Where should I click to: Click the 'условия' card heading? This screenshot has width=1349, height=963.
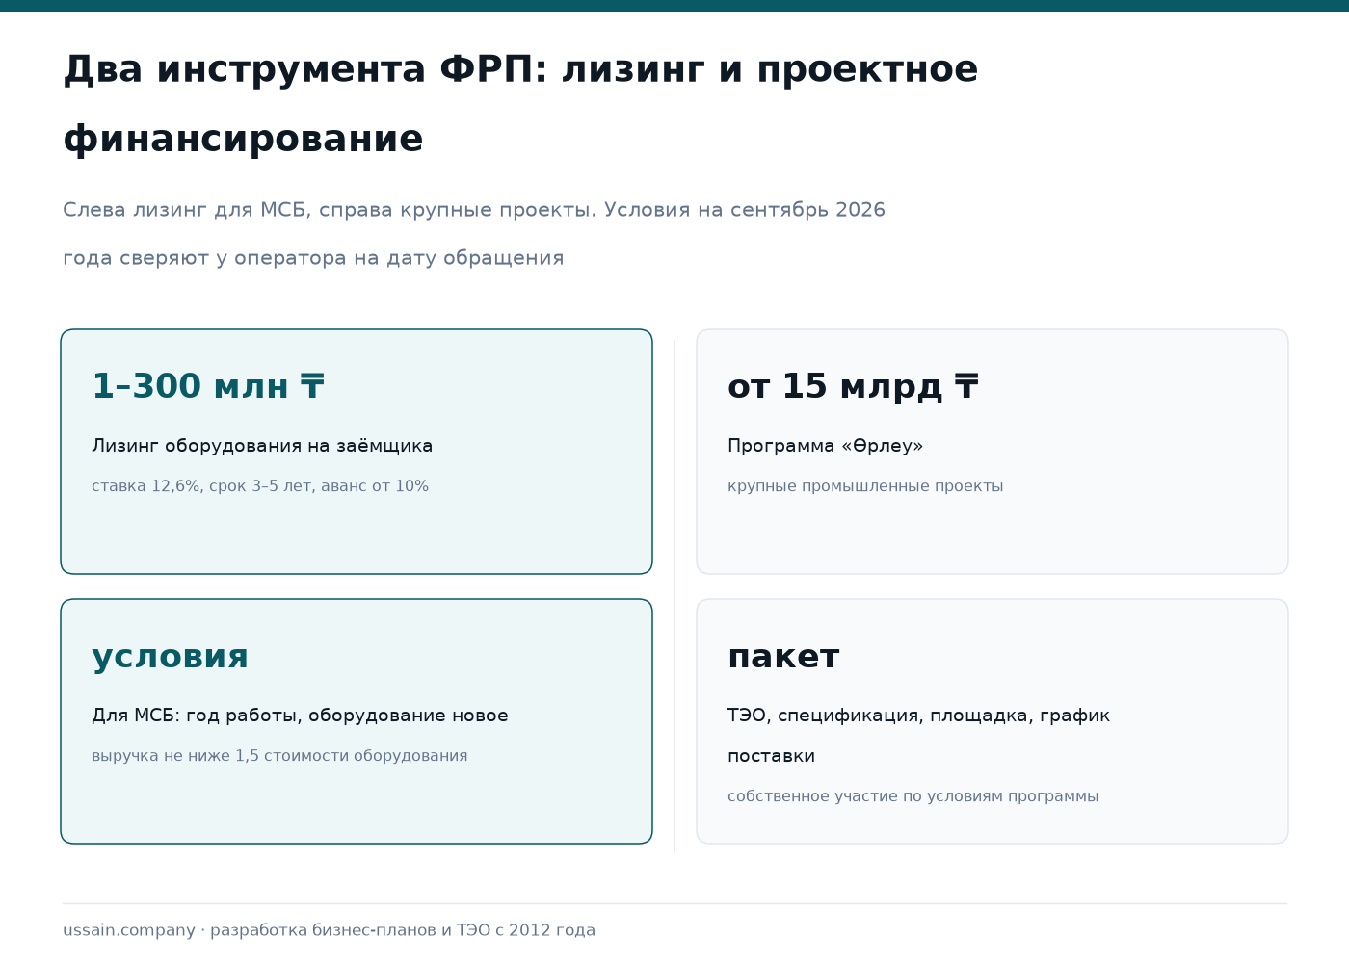170,657
